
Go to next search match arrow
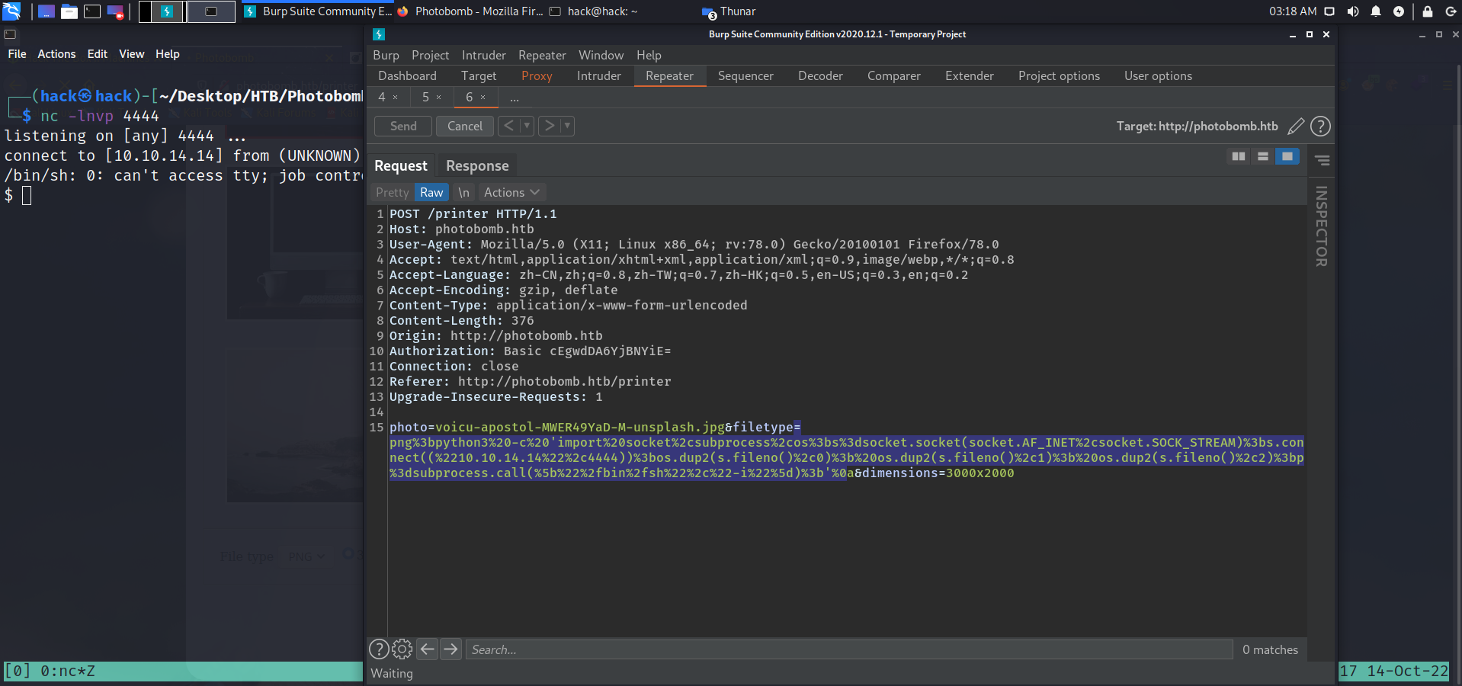451,649
